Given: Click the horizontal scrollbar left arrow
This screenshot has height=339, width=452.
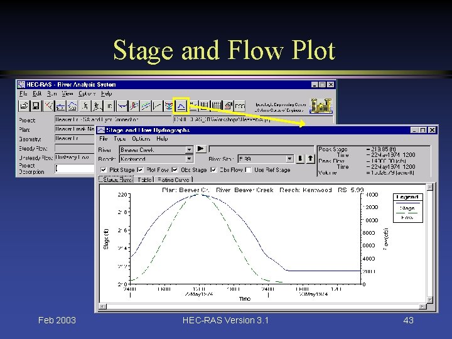Looking at the screenshot, I should (x=102, y=306).
